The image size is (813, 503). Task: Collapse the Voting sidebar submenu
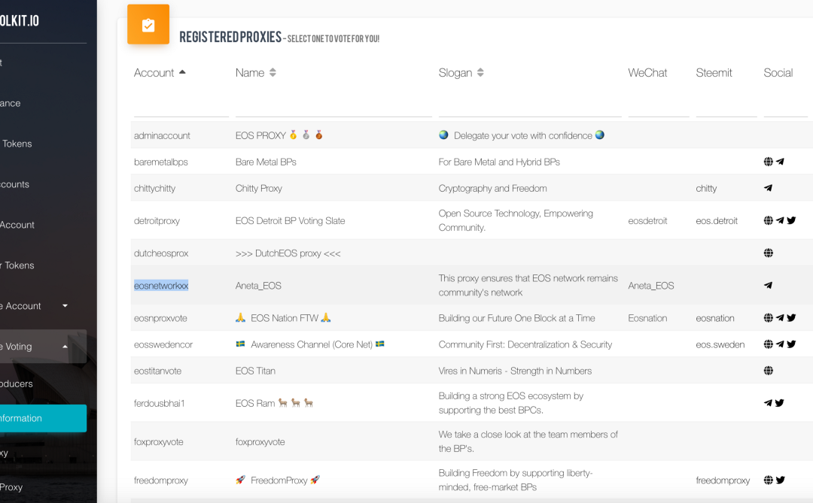click(x=65, y=347)
